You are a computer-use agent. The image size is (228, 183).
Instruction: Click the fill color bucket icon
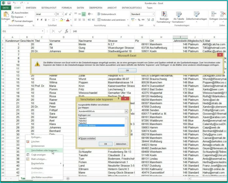pyautogui.click(x=62, y=20)
